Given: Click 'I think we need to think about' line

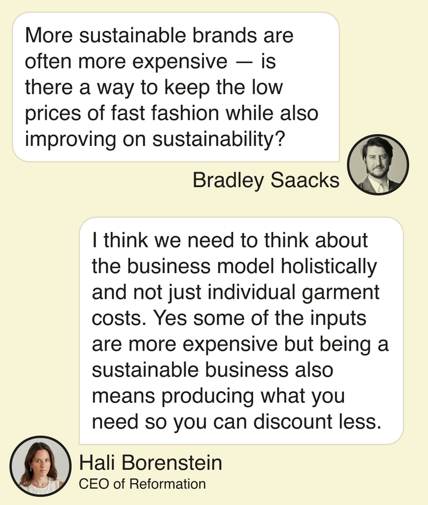Looking at the screenshot, I should 230,240.
